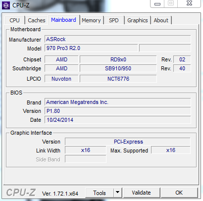Click the BIOS version P1.80 value
This screenshot has width=203, height=201.
118,111
